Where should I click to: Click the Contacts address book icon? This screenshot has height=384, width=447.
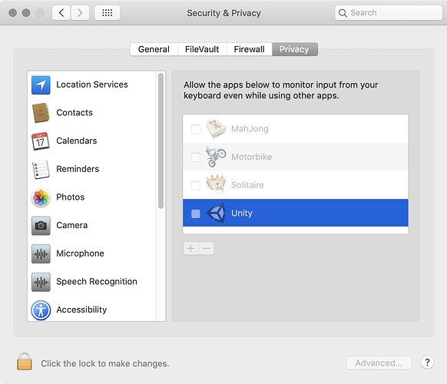(41, 113)
